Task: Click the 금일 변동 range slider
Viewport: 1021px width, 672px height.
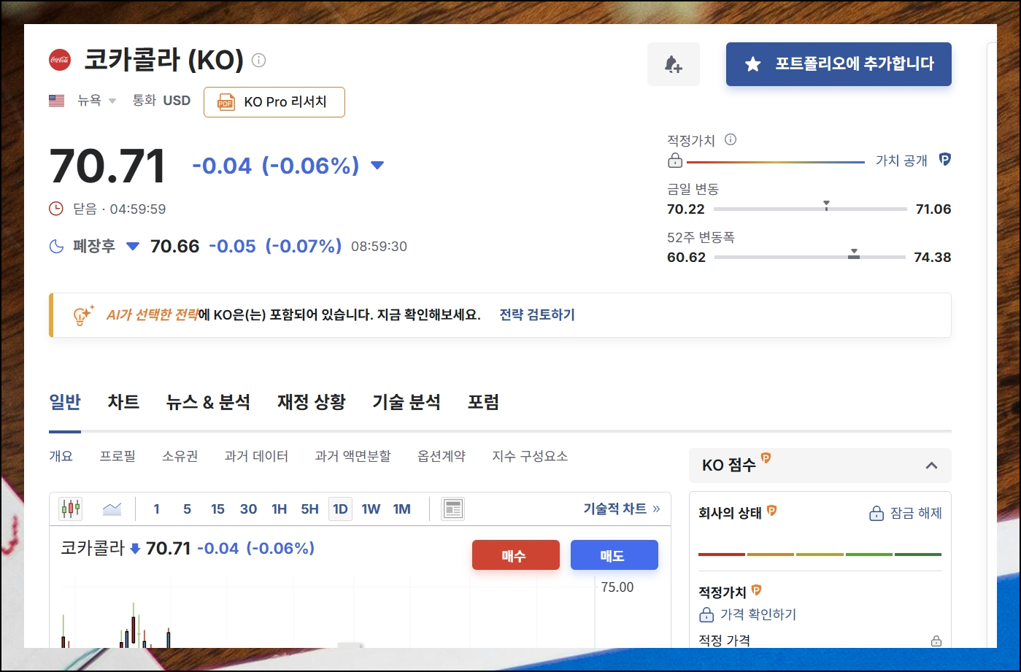Action: [810, 209]
